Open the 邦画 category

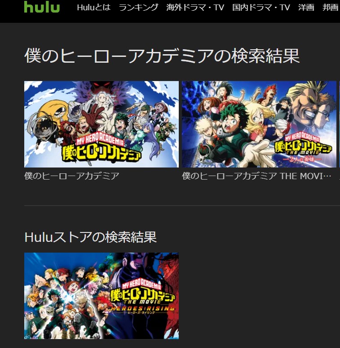pyautogui.click(x=331, y=8)
